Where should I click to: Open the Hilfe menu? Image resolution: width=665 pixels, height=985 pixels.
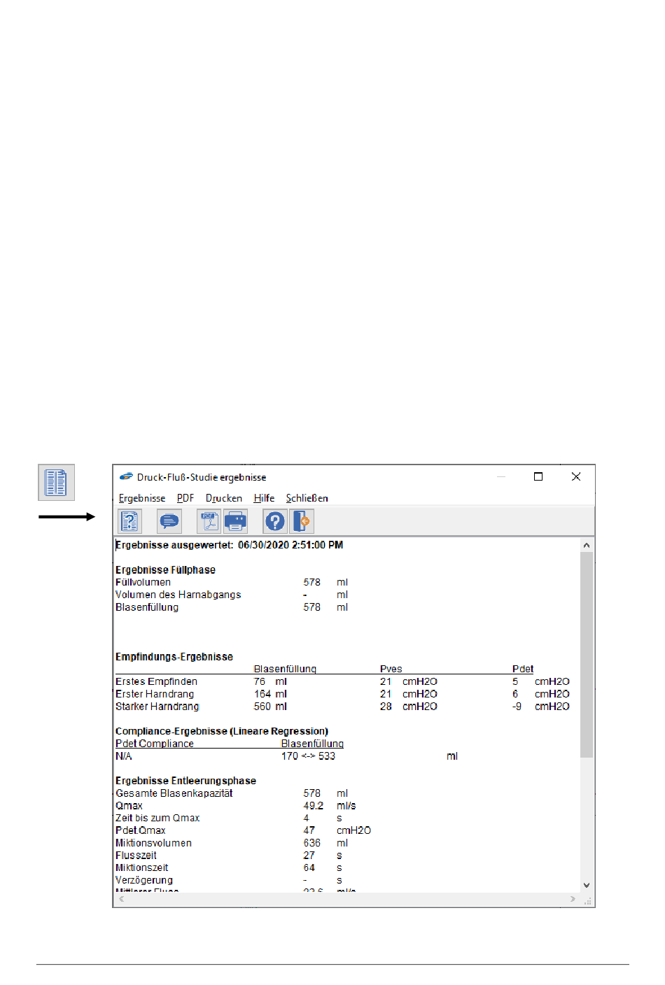coord(264,498)
